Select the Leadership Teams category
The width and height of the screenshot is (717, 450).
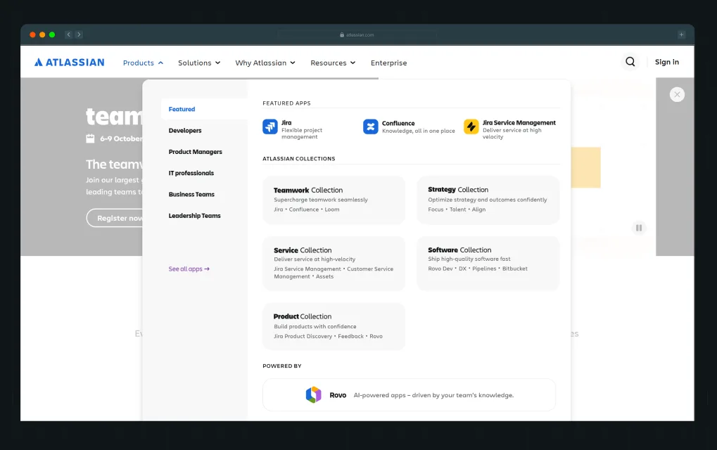194,216
